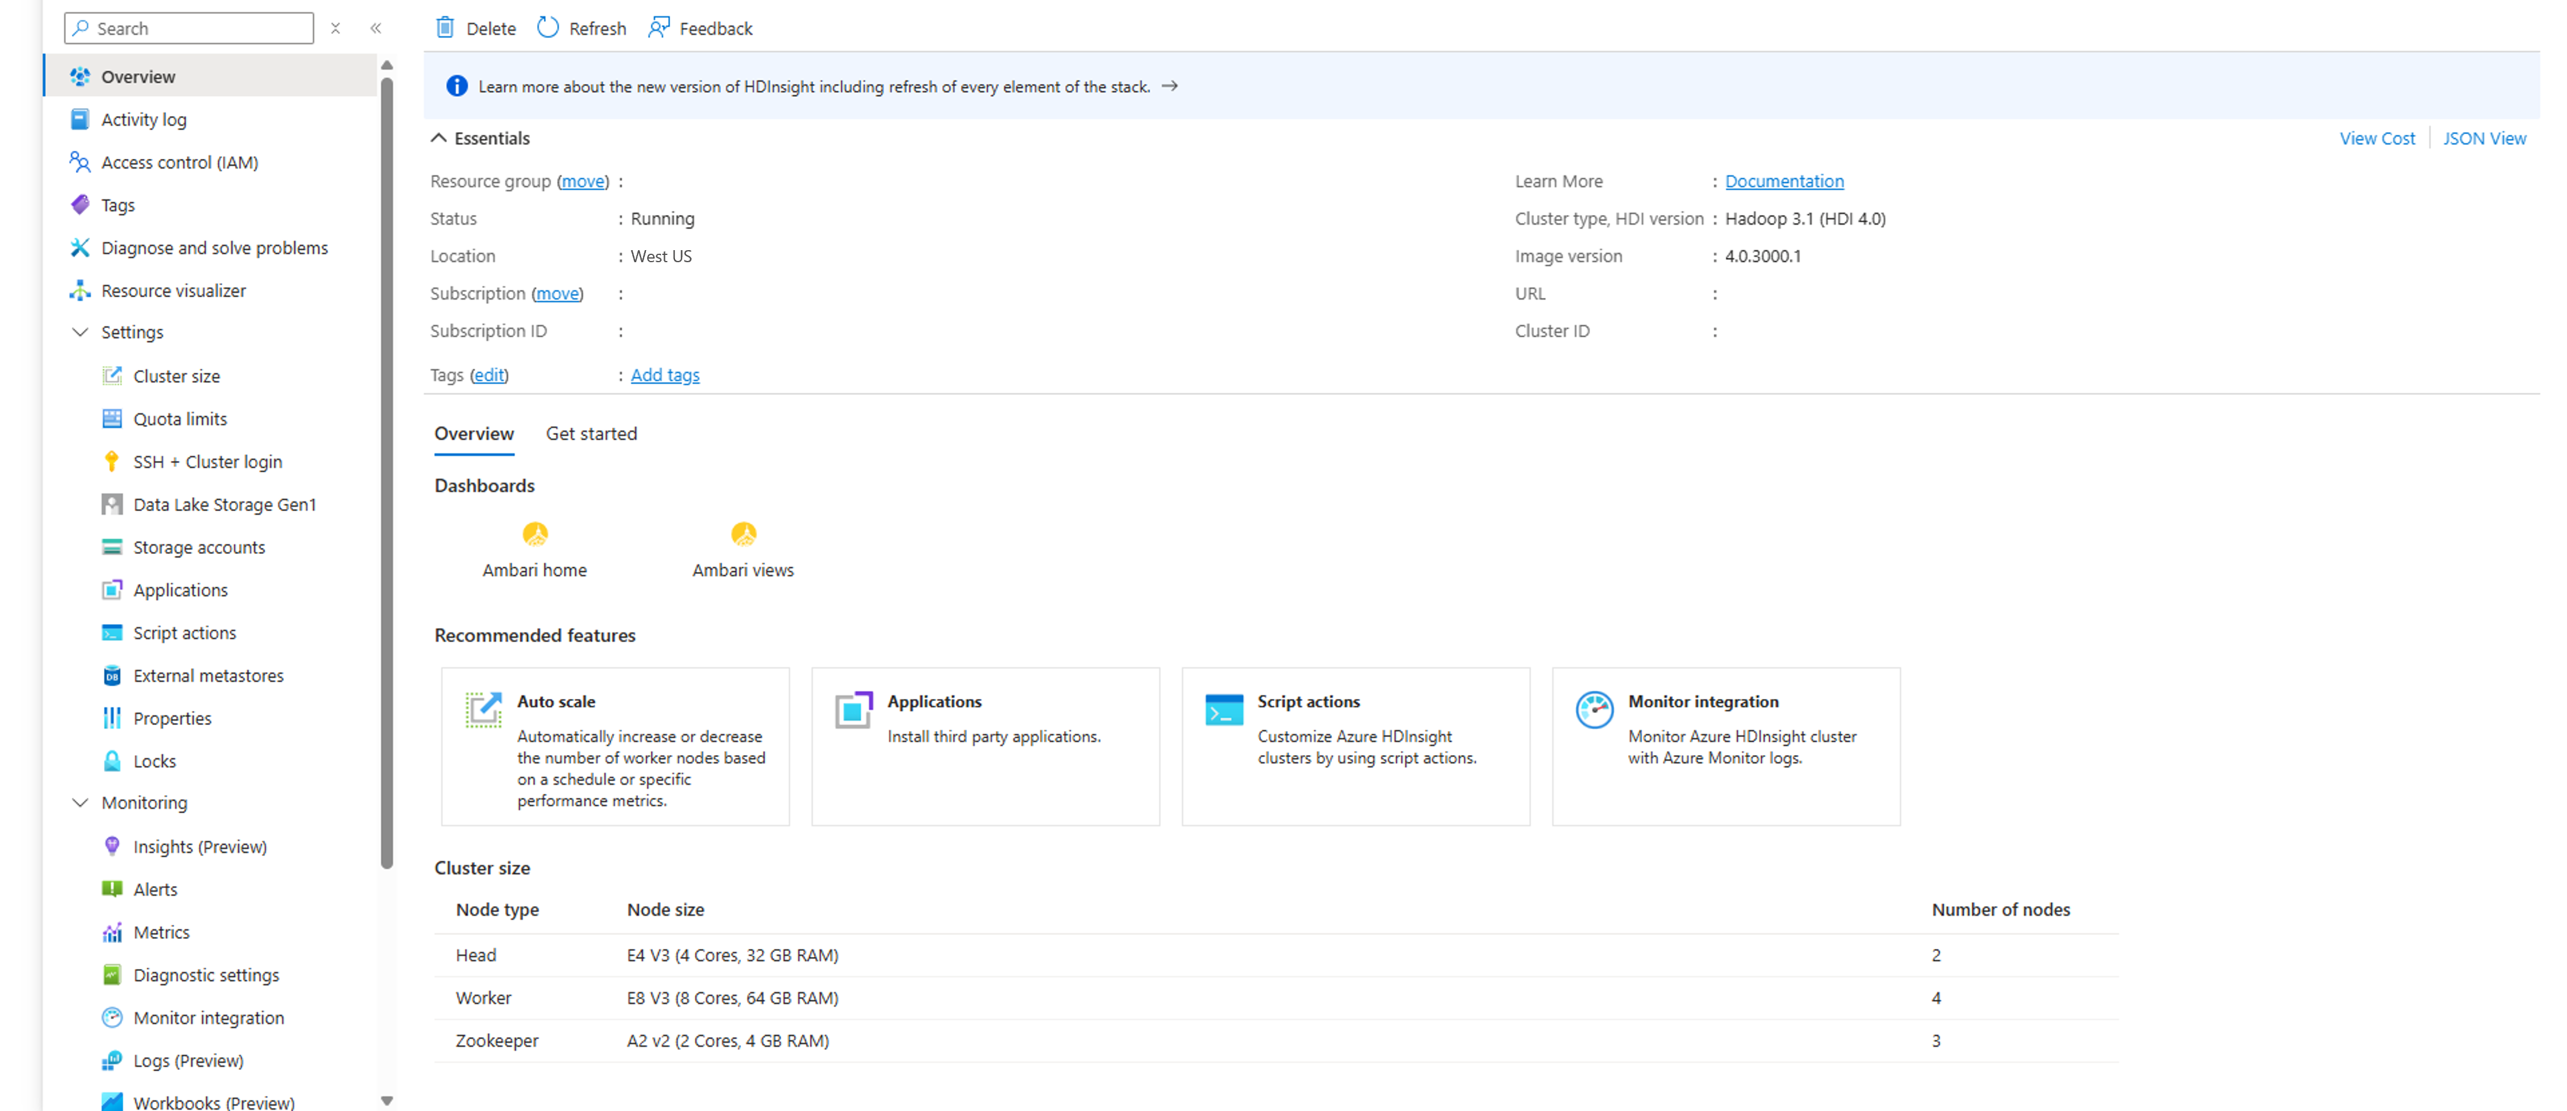Scroll down the left sidebar panel
Viewport: 2567px width, 1111px height.
[x=388, y=1103]
